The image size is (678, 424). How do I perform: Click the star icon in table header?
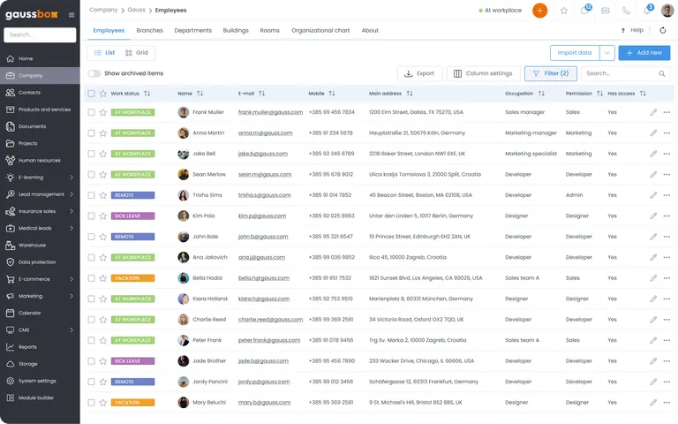pyautogui.click(x=103, y=94)
